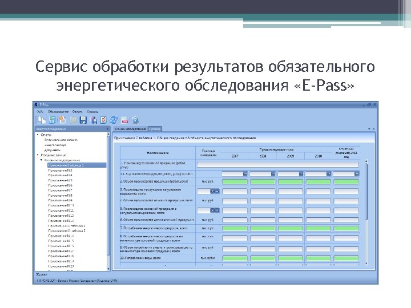Open the Сервис menu
Image resolution: width=411 pixels, height=308 pixels.
(x=77, y=112)
